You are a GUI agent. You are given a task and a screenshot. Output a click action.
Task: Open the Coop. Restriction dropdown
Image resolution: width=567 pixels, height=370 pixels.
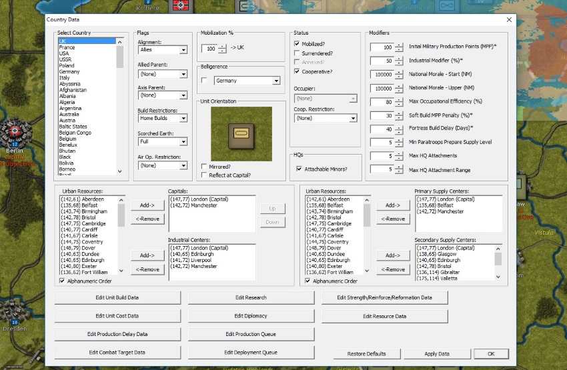pyautogui.click(x=353, y=118)
